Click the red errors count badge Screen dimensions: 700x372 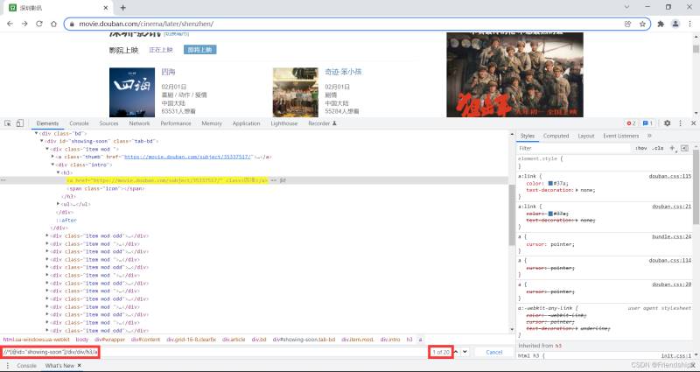click(631, 123)
